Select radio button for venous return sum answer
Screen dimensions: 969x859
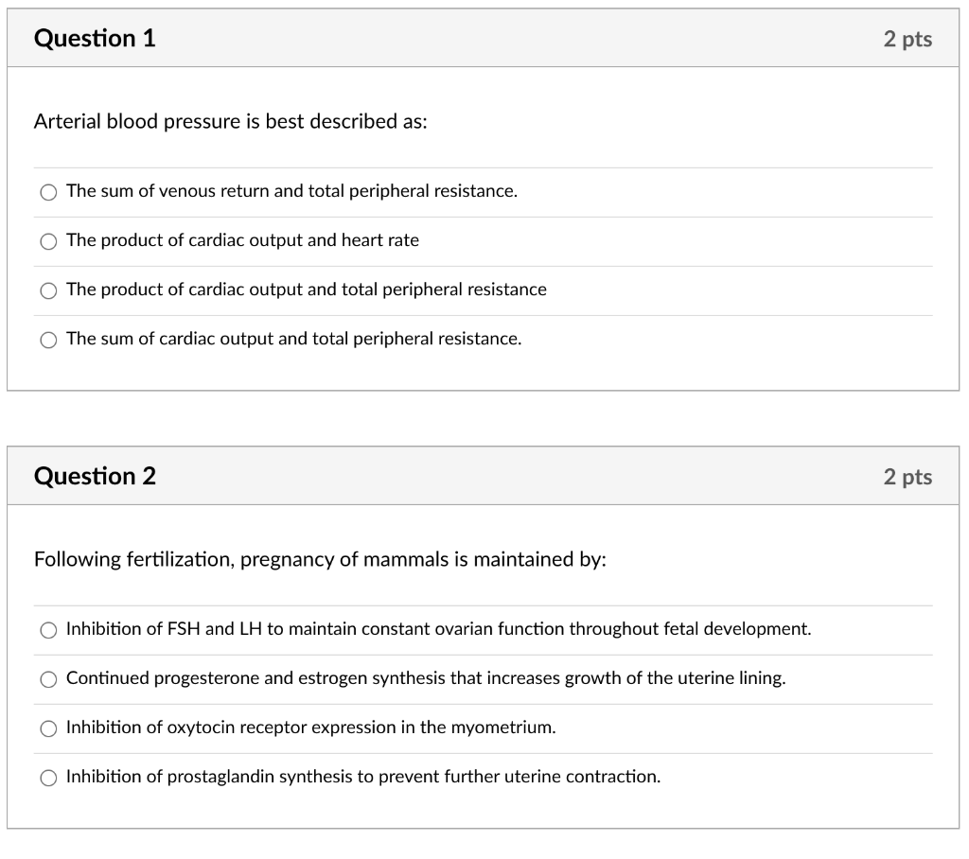48,192
